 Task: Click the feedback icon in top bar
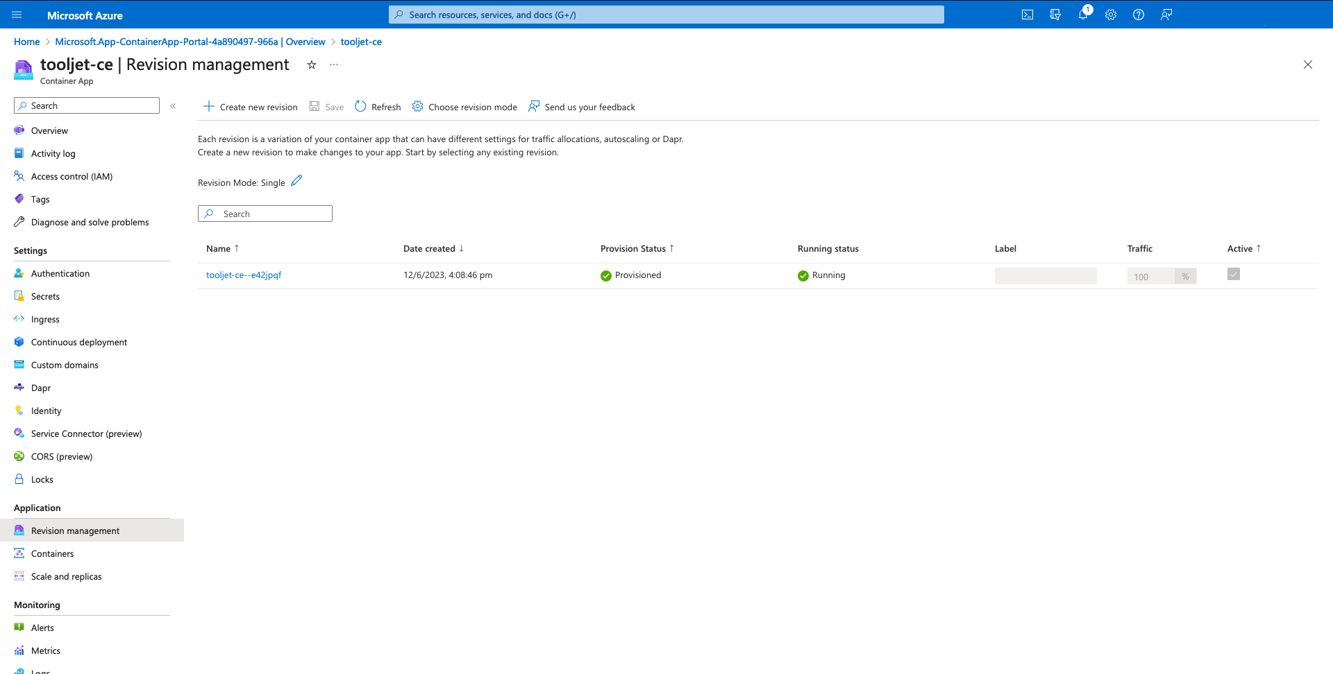tap(1166, 15)
